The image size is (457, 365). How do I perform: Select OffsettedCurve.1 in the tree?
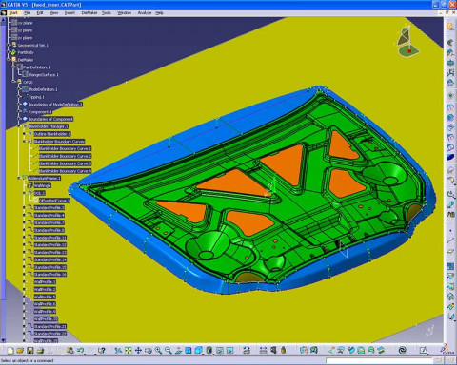coord(54,201)
